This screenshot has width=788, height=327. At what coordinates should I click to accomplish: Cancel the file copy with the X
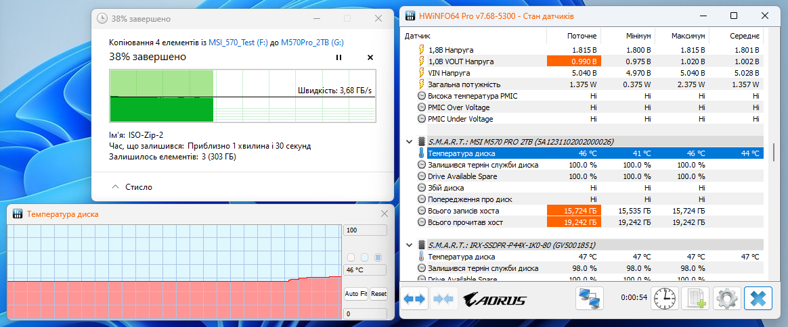pos(370,57)
